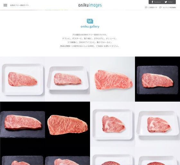Open bottom-left partially visible slate steak thumbnail
This screenshot has height=165, width=180.
pos(22,156)
